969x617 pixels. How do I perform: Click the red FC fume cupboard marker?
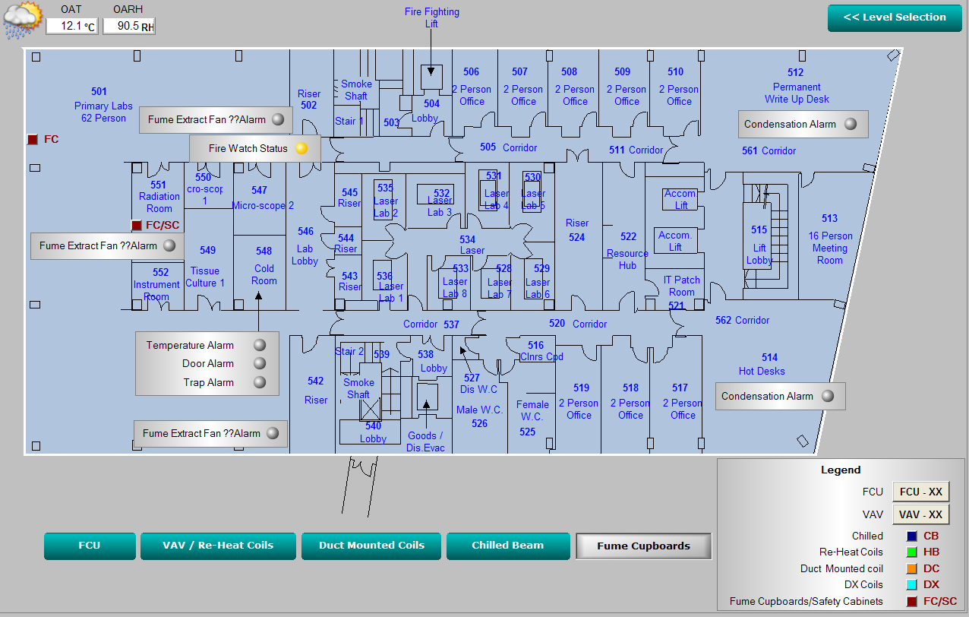point(33,139)
